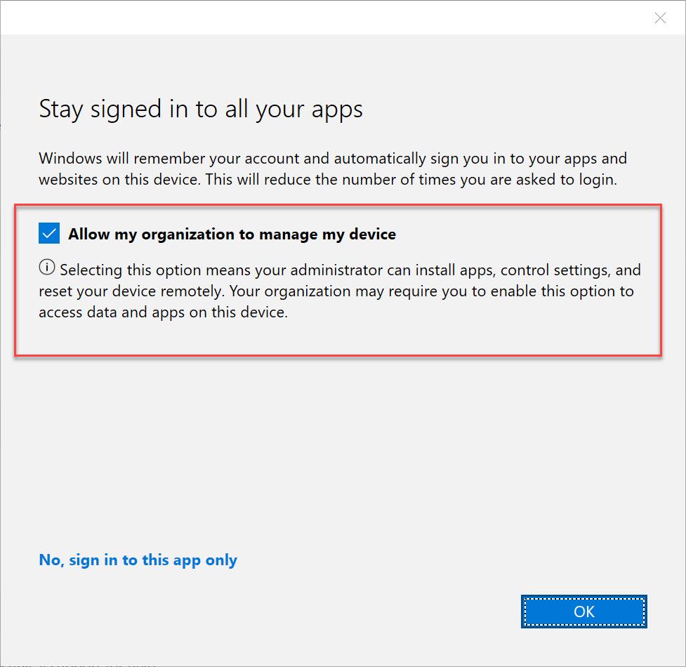Accept staying signed in via OK
Image resolution: width=686 pixels, height=667 pixels.
583,611
